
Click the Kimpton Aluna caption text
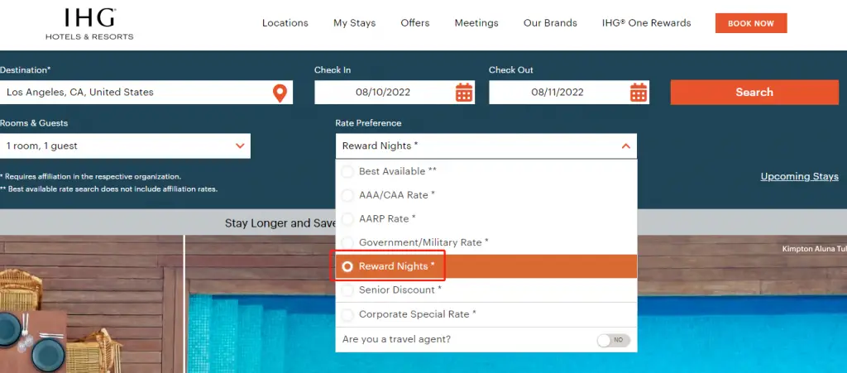pos(814,249)
